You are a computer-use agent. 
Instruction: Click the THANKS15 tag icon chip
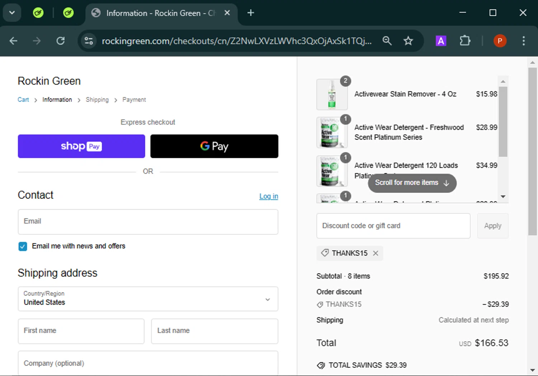[x=325, y=253]
